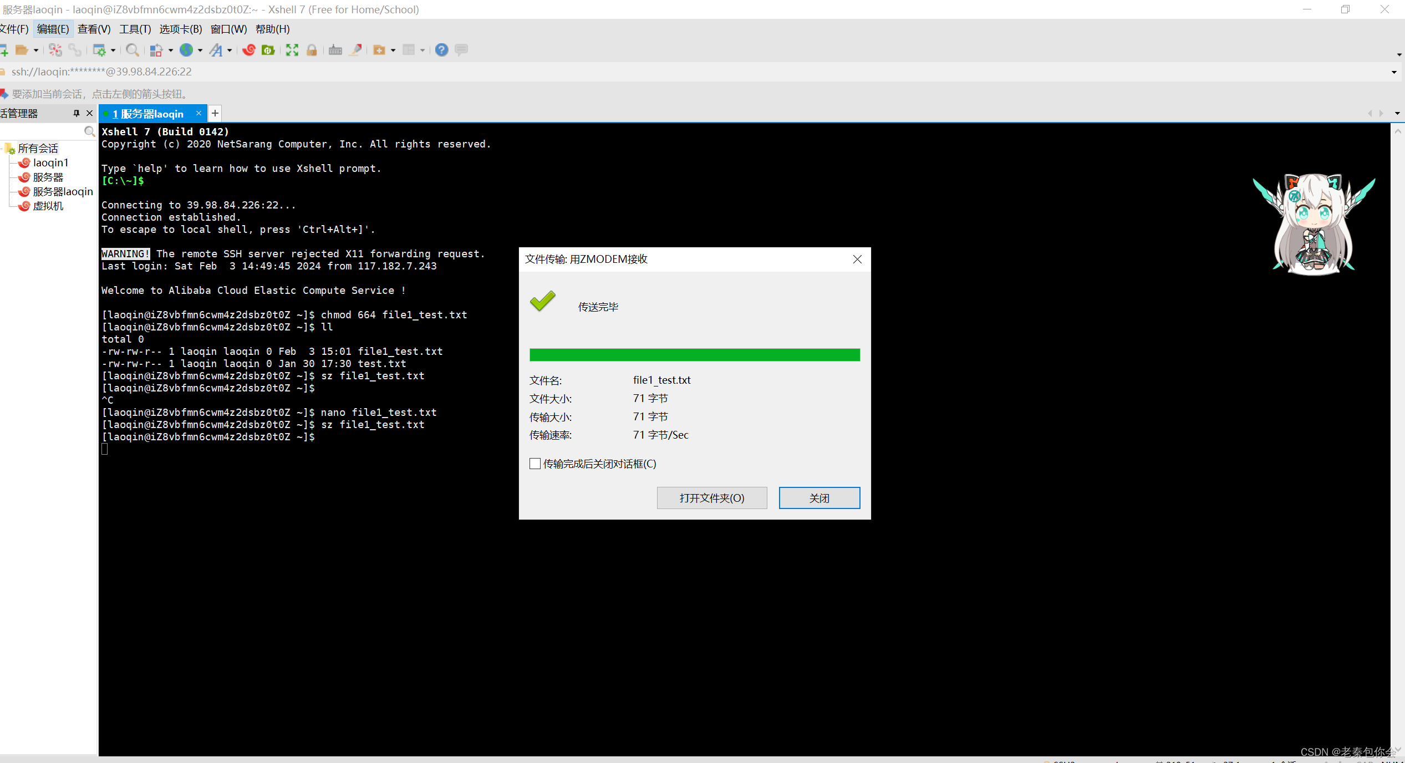Click the padlock Lock Screen icon
This screenshot has height=763, width=1405.
click(x=312, y=50)
